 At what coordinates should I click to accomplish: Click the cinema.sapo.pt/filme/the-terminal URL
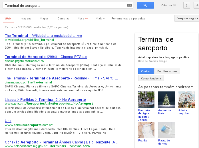coord(29,82)
